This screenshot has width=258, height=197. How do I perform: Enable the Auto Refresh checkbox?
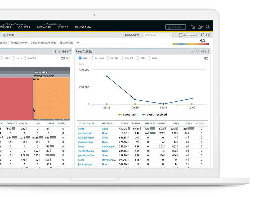pos(181,35)
